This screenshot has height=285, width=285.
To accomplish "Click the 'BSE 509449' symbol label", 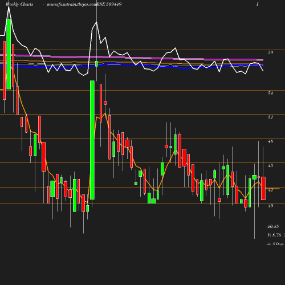I will click(x=109, y=4).
